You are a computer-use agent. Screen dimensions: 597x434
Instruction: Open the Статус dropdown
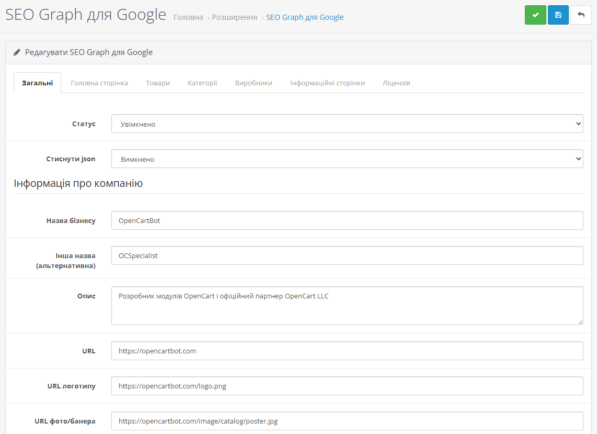click(x=347, y=124)
